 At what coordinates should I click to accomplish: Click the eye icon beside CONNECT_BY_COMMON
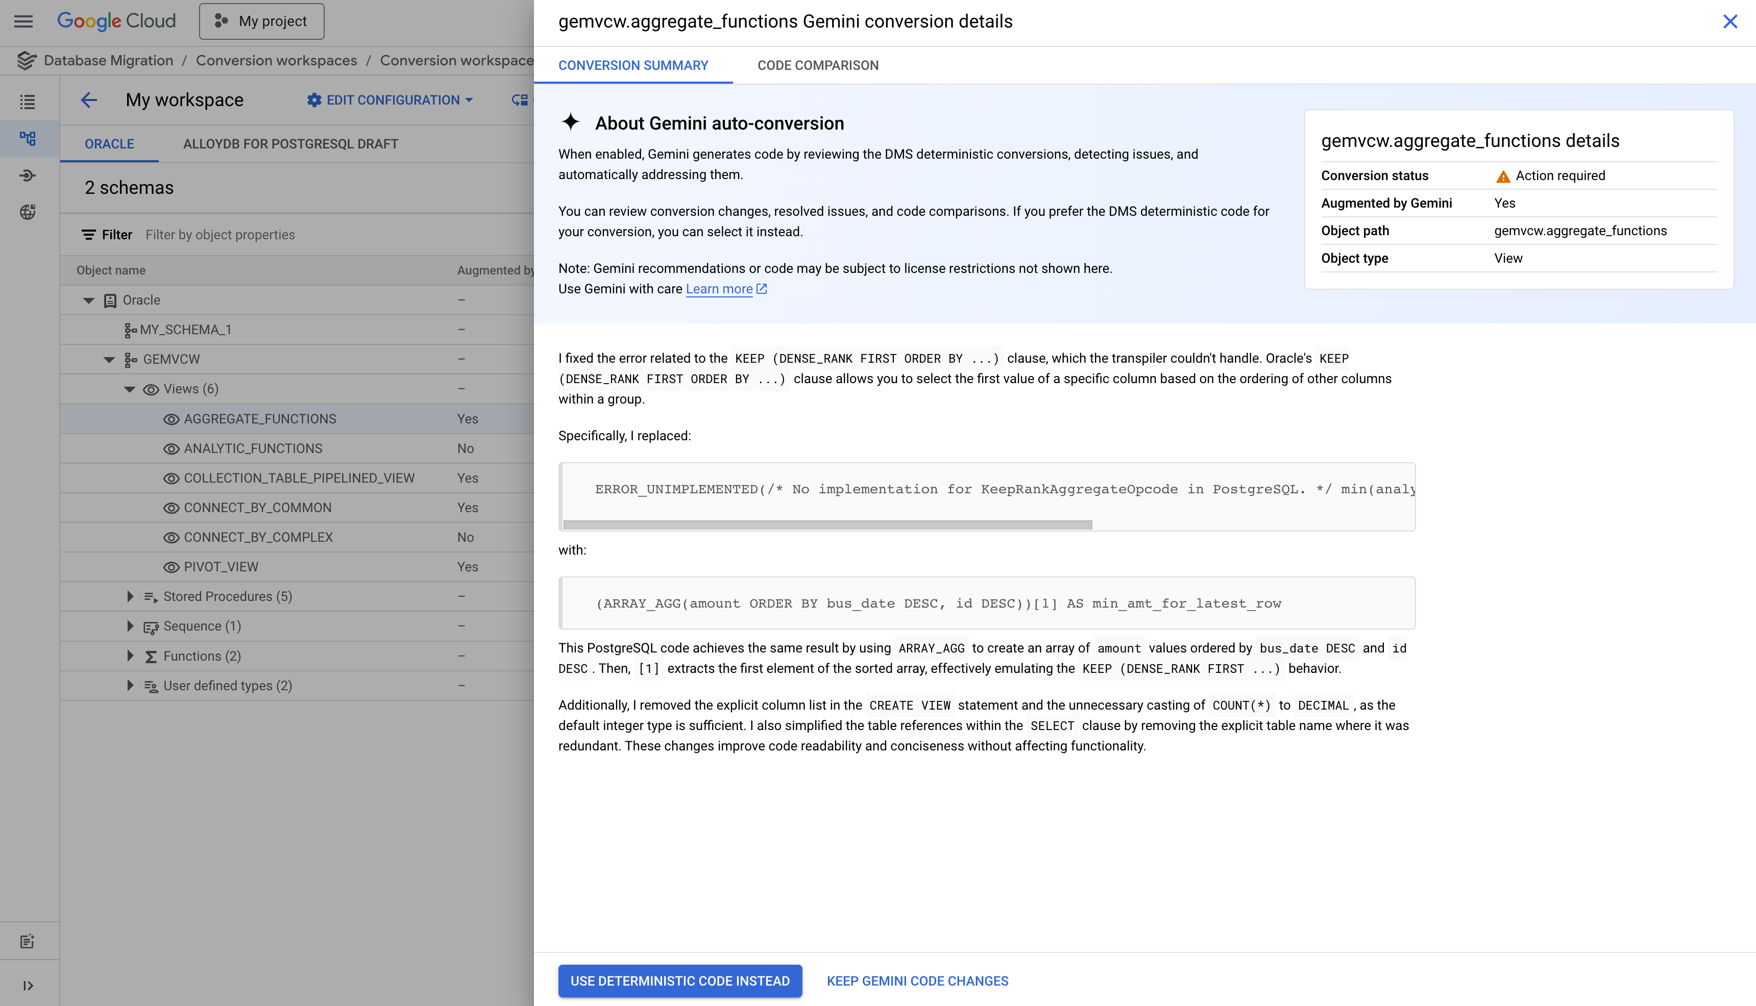coord(171,507)
